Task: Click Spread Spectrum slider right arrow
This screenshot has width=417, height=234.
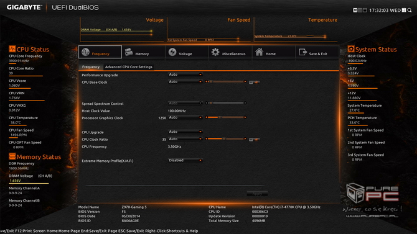Action: [x=245, y=103]
